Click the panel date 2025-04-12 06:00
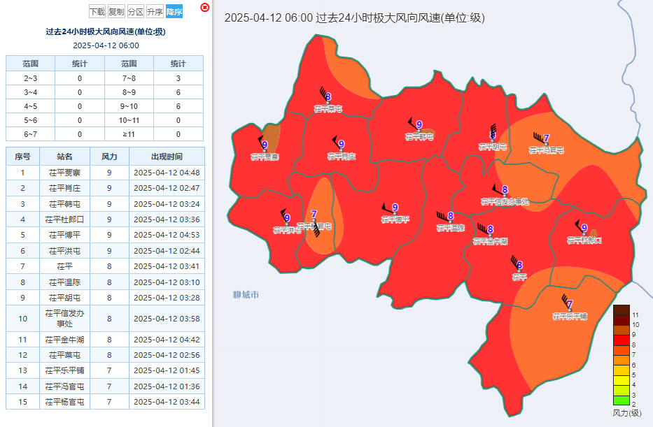Viewport: 653px width, 427px height. [x=106, y=45]
